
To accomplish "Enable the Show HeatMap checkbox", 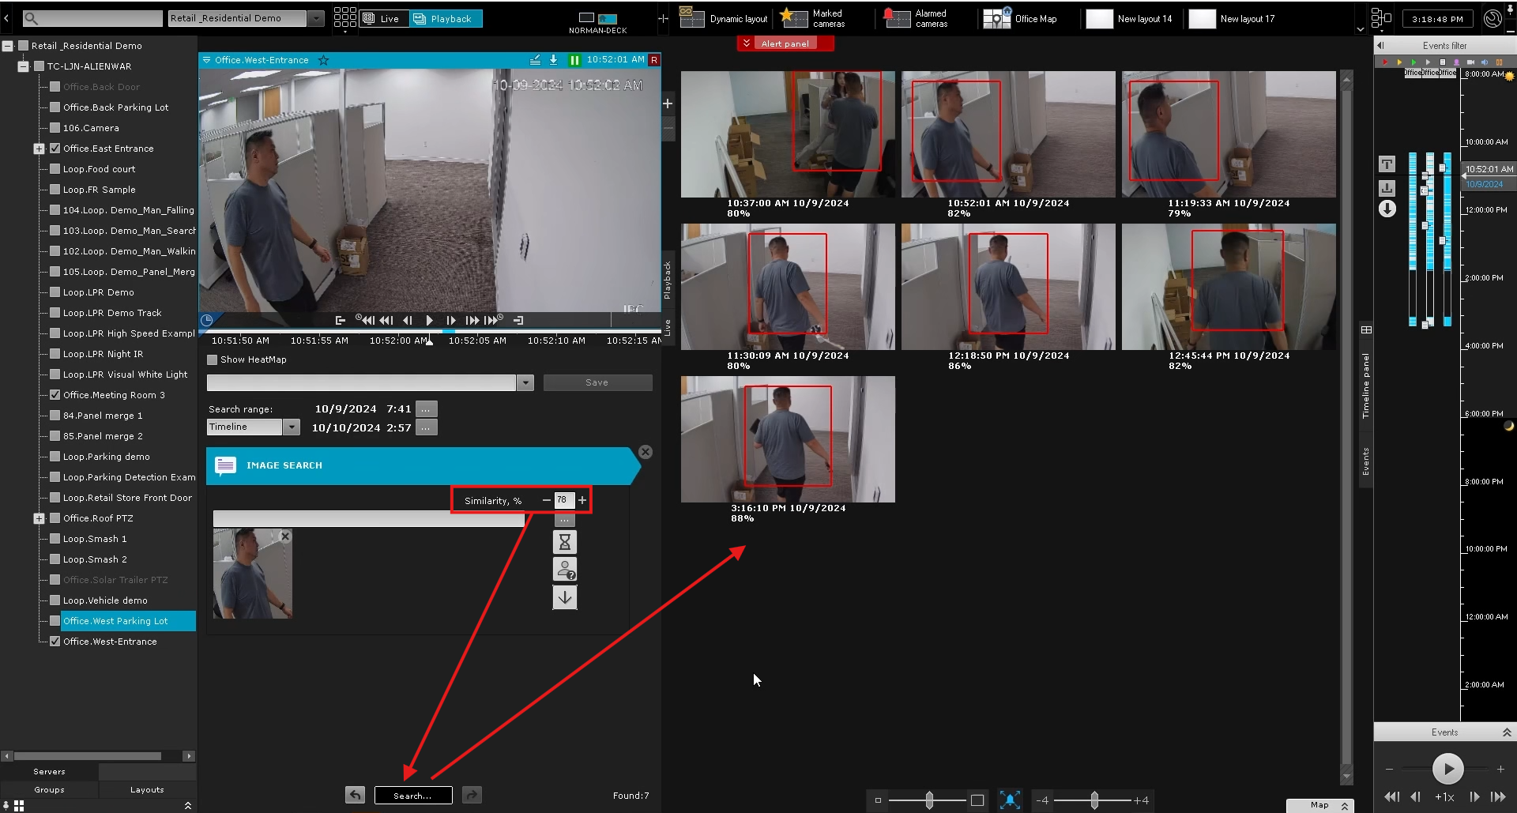I will click(212, 359).
